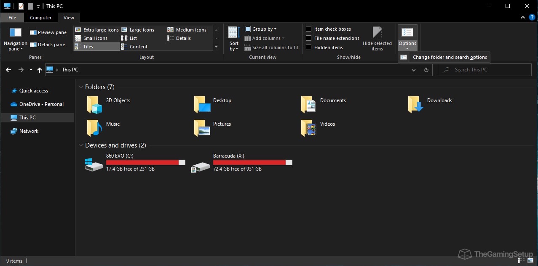Open the Desktop folder
The height and width of the screenshot is (266, 538).
pyautogui.click(x=213, y=105)
